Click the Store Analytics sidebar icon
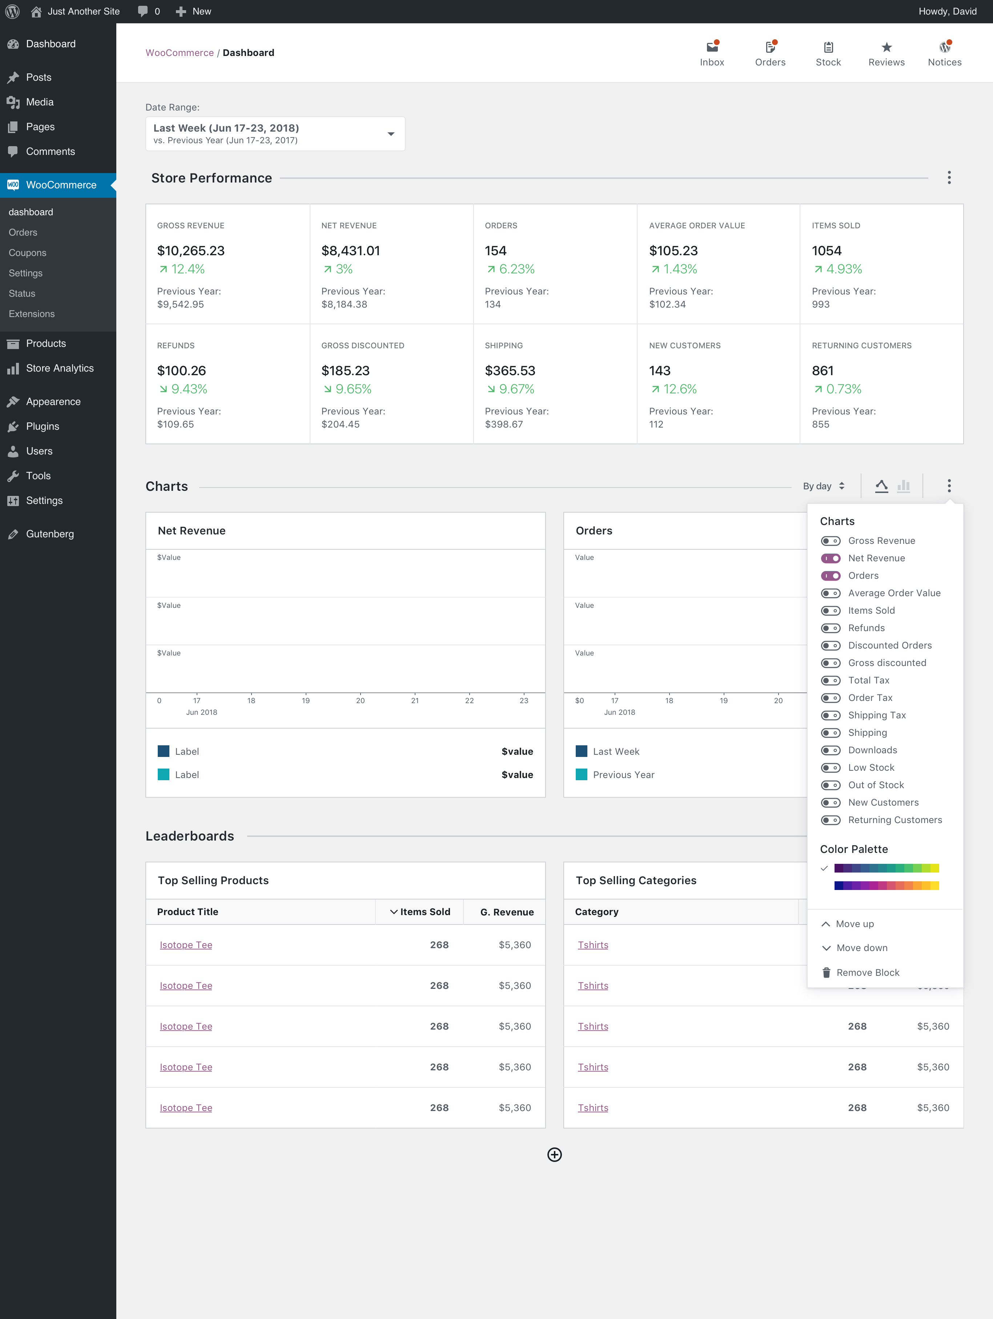This screenshot has height=1319, width=993. point(14,368)
